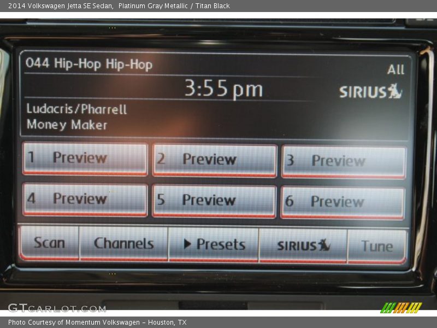Viewport: 437px width, 328px height.
Task: Tap the Money Maker song title
Action: [66, 124]
